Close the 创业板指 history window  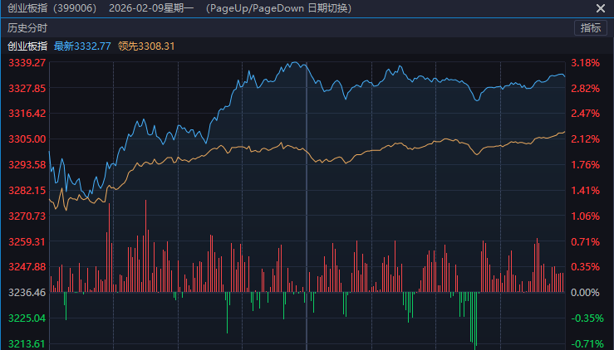point(601,8)
